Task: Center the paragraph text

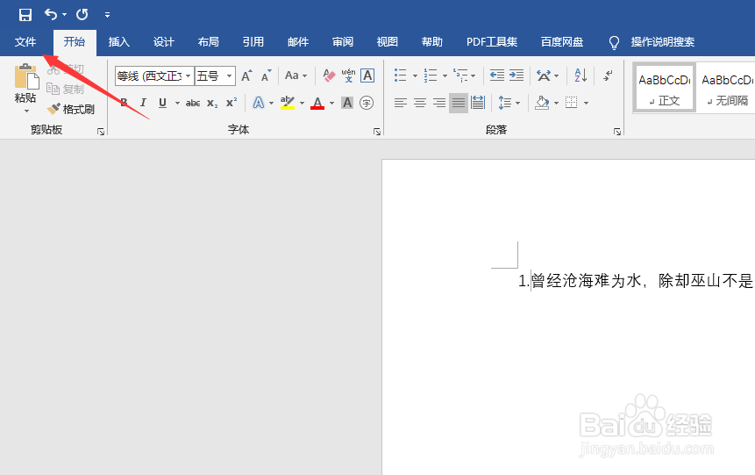Action: tap(420, 103)
